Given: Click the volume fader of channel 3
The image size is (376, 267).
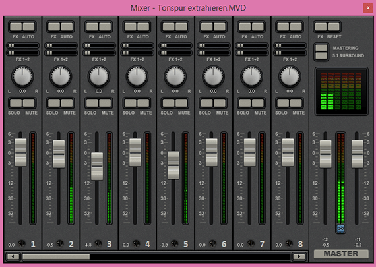Looking at the screenshot, I should [x=97, y=166].
